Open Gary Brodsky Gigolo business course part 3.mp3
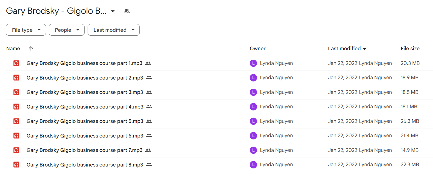433x193 pixels. 85,92
